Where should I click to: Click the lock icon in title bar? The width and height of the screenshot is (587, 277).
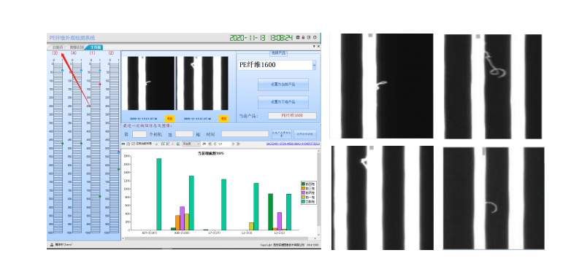pos(303,37)
